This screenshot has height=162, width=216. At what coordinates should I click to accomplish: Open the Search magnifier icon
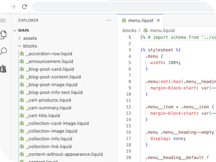point(4,51)
